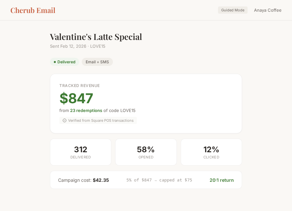Toggle Guided Mode in the header
This screenshot has width=292, height=211.
click(233, 10)
